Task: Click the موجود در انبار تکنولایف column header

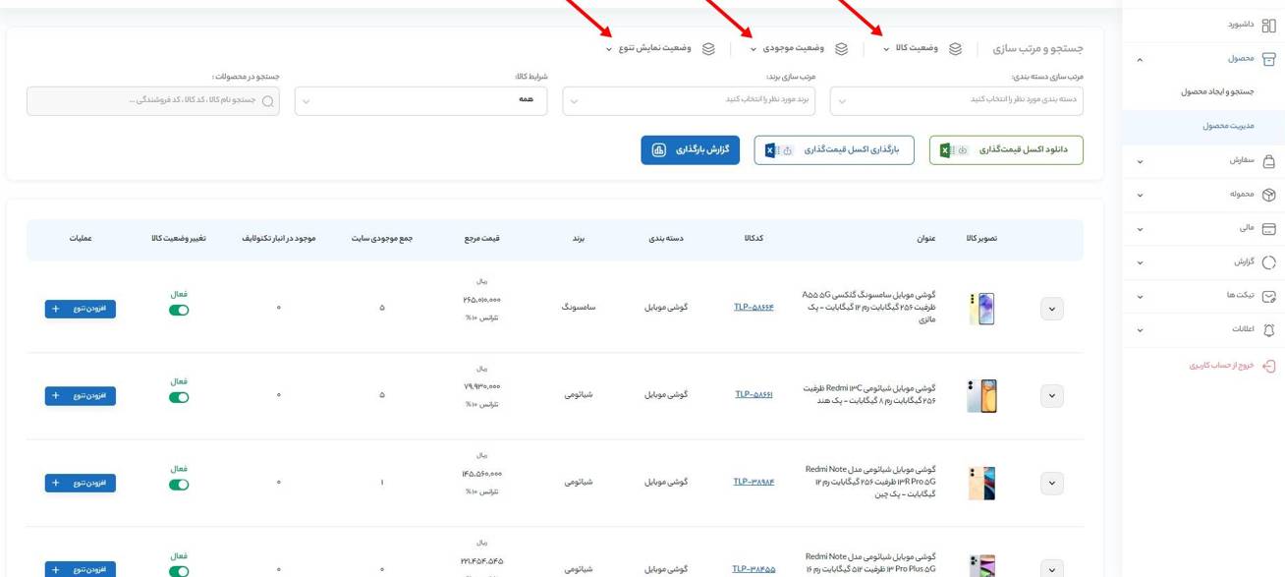Action: [279, 239]
